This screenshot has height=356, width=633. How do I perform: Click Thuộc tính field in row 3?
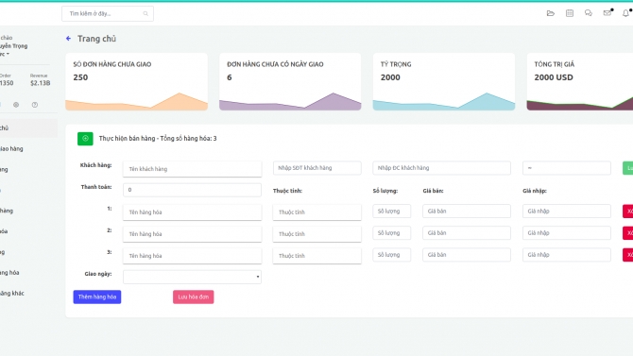tap(316, 256)
